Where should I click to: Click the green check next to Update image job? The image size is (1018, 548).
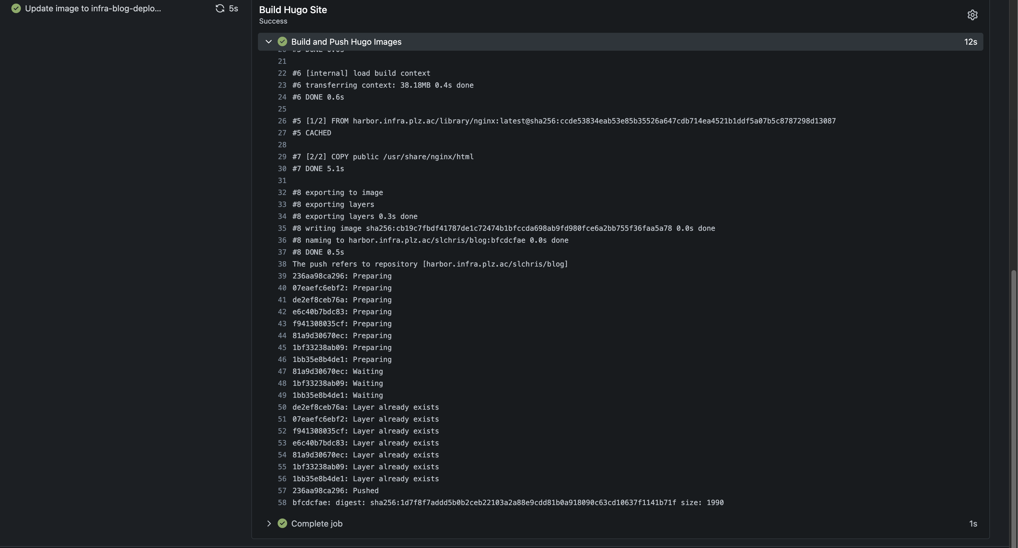[x=16, y=8]
